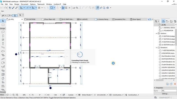Click the Fit in Window icon
The image size is (177, 99).
pos(17,95)
